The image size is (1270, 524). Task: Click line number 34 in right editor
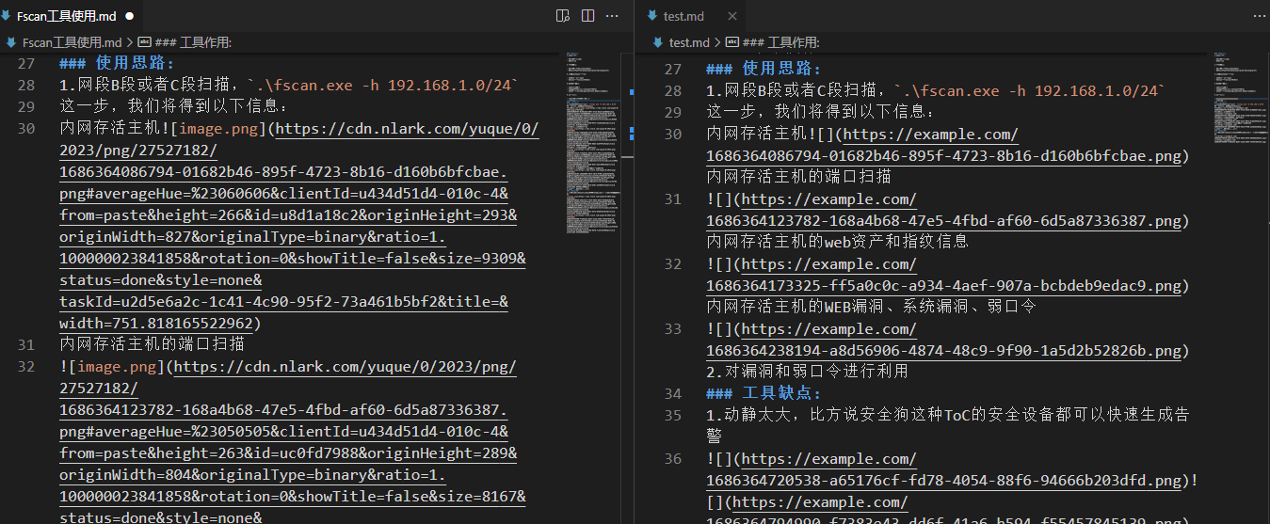tap(671, 393)
